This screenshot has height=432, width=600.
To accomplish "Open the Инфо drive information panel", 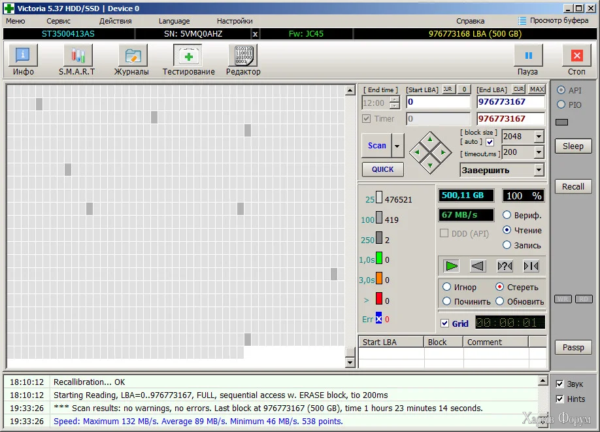I will pyautogui.click(x=23, y=59).
